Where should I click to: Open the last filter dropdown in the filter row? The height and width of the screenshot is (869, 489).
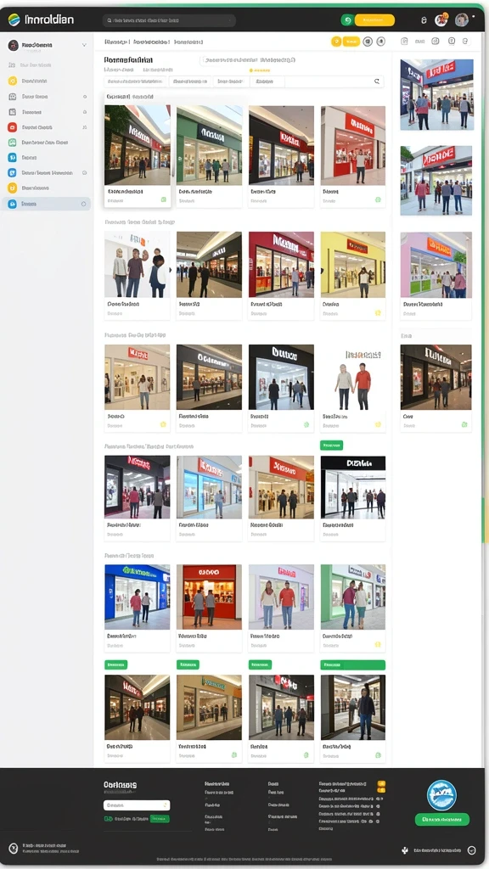(x=267, y=81)
